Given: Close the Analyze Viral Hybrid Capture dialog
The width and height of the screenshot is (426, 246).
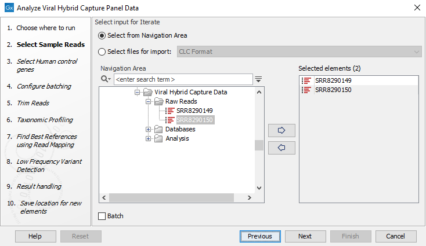Looking at the screenshot, I should (x=417, y=8).
